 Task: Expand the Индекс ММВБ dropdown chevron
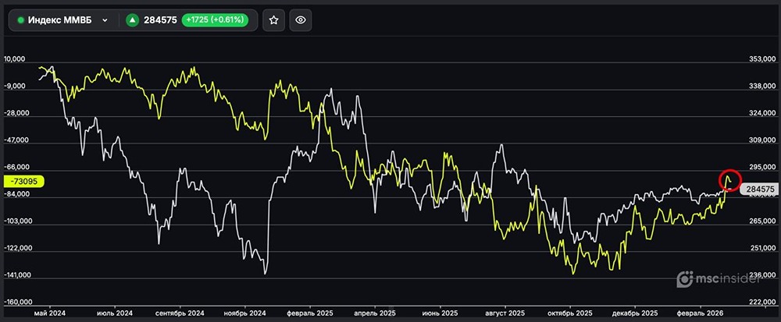pos(105,20)
